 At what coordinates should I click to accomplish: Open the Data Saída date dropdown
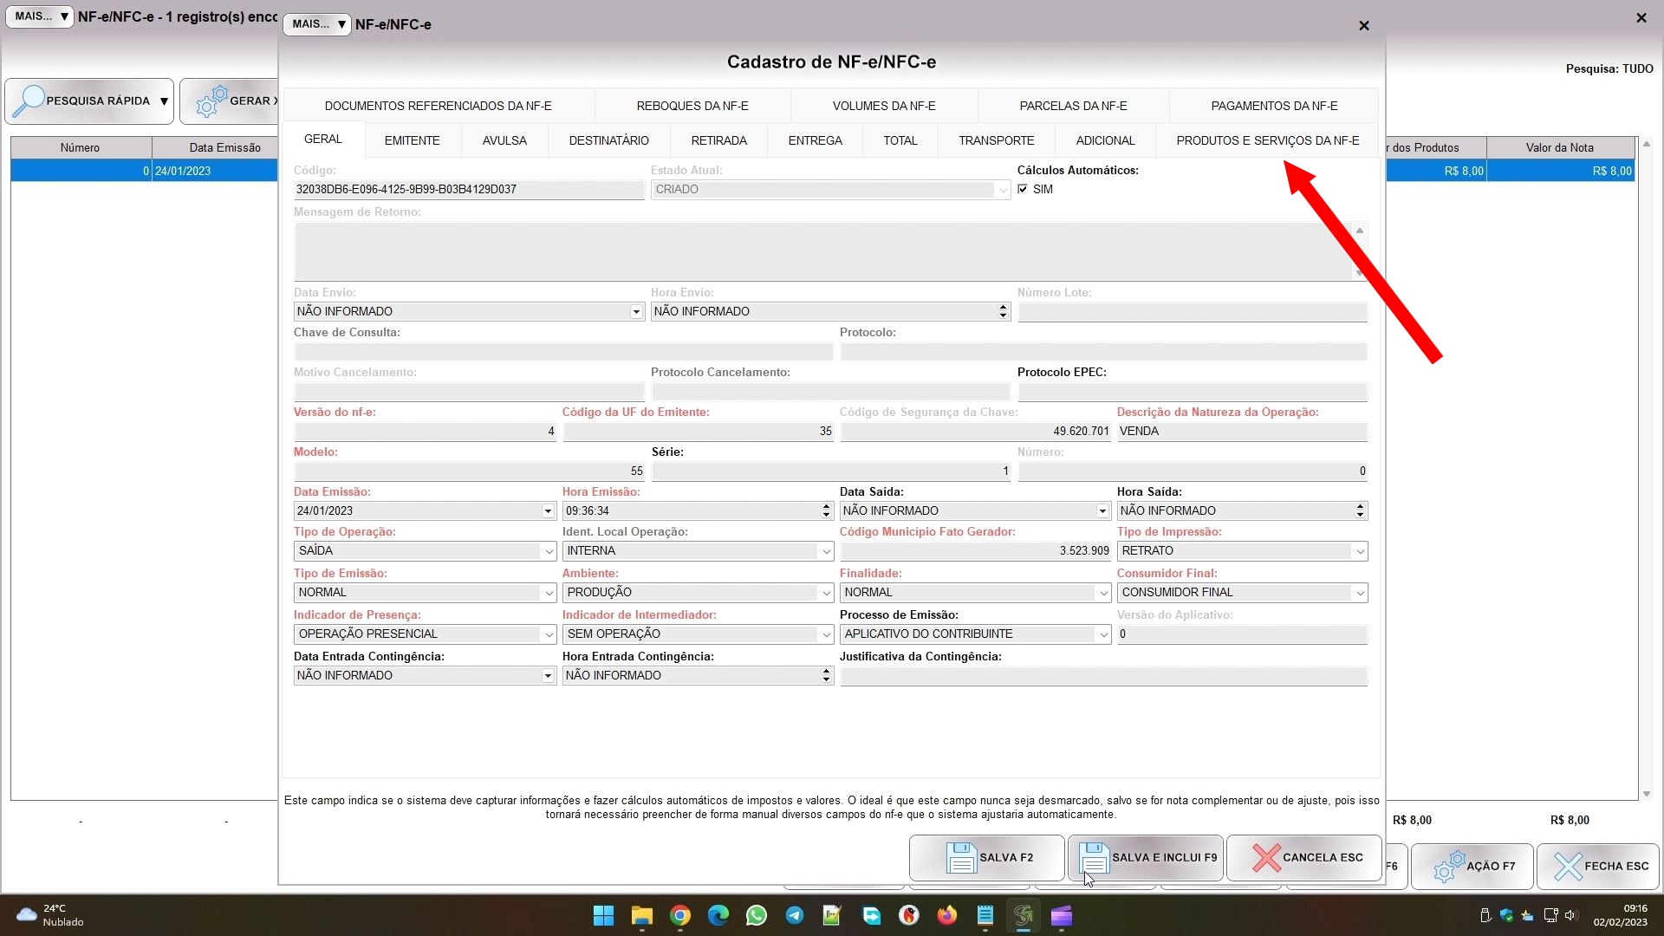click(x=1102, y=511)
